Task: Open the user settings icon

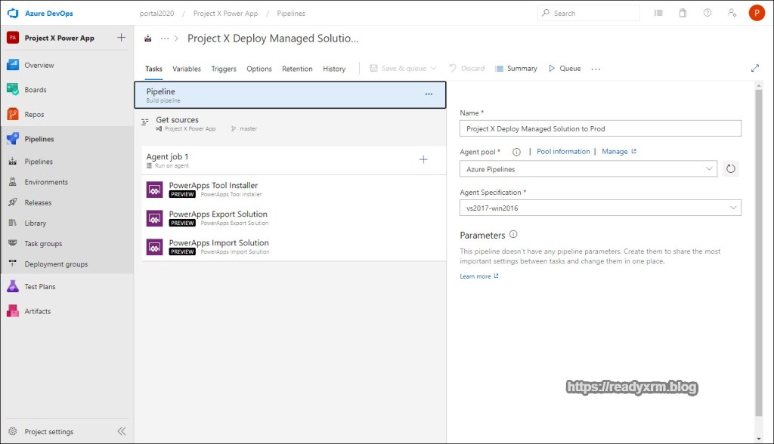Action: (731, 13)
